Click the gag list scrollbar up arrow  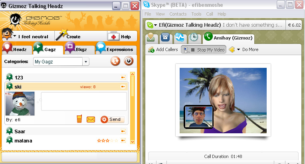click(x=133, y=74)
